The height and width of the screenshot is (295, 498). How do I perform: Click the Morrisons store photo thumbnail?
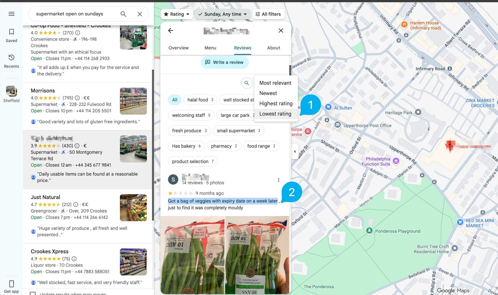[x=133, y=101]
